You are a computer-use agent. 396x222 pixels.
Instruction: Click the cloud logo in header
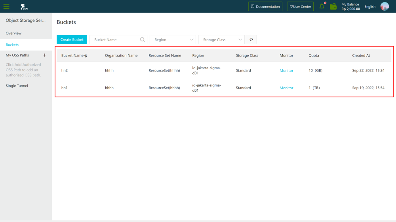[23, 7]
